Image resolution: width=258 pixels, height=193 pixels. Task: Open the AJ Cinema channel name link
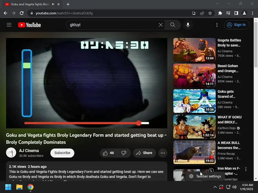click(x=29, y=151)
